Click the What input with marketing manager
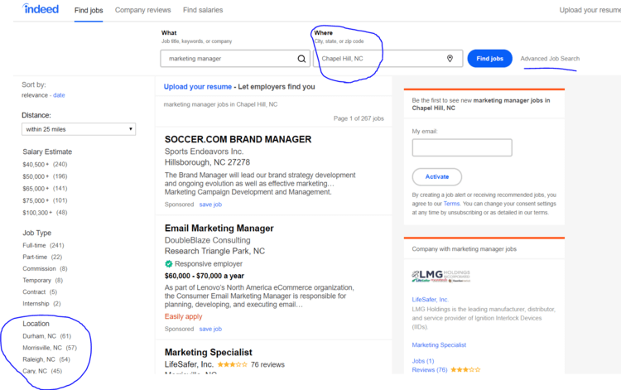621x390 pixels. 235,59
